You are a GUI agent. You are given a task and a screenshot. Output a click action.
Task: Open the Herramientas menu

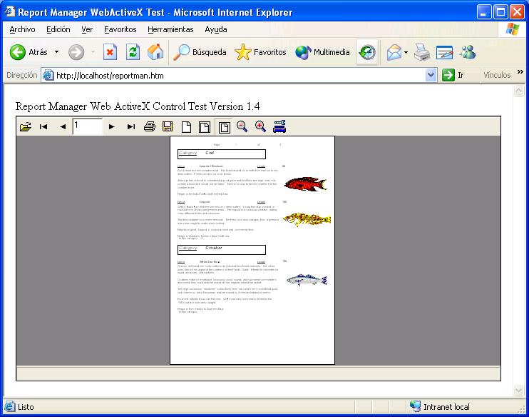(x=170, y=29)
